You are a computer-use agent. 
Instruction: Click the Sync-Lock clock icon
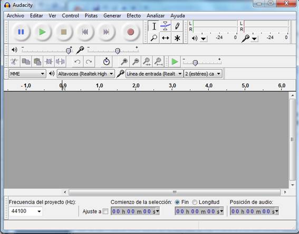coord(107,62)
